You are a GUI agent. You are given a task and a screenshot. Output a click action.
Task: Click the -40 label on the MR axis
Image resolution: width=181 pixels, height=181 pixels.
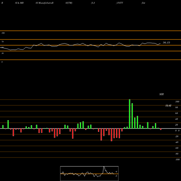click(177, 142)
